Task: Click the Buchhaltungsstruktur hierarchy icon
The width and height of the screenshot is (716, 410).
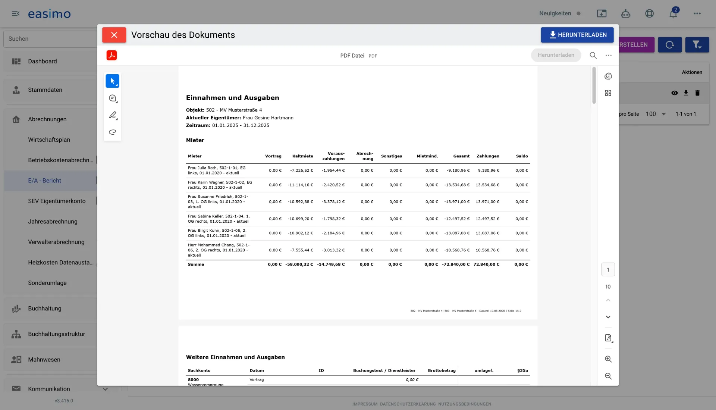Action: [16, 334]
